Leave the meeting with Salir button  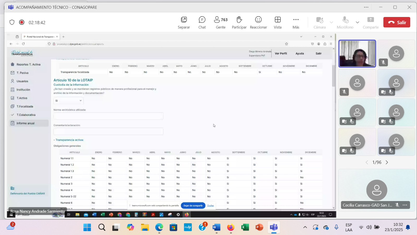click(396, 22)
